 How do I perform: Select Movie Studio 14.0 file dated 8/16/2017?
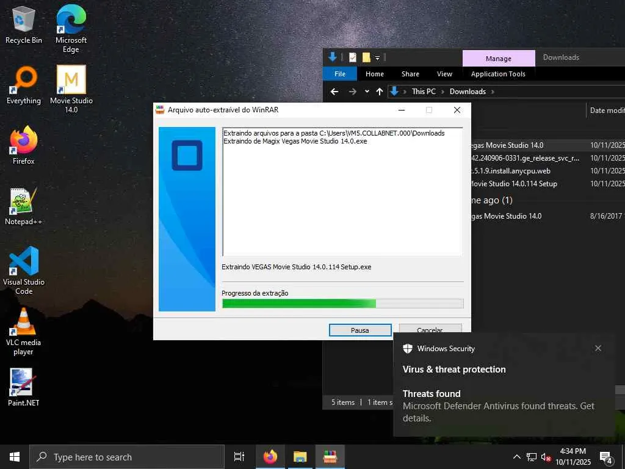tap(547, 216)
